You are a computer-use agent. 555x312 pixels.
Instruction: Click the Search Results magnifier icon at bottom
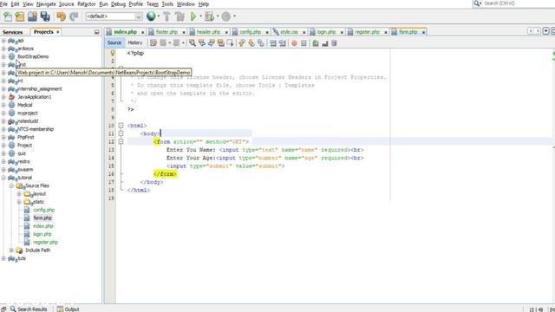point(13,309)
